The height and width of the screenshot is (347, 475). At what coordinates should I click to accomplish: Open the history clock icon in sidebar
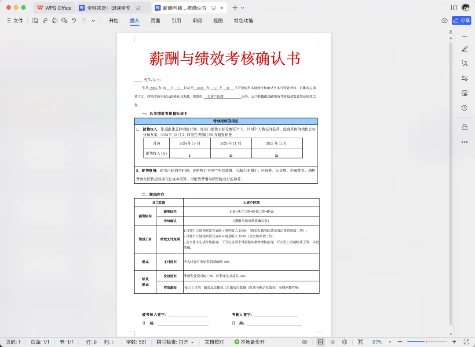point(465,108)
